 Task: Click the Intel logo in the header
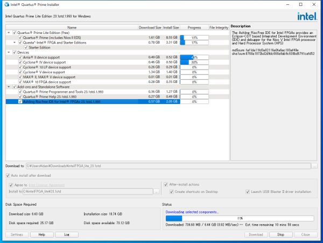307,16
